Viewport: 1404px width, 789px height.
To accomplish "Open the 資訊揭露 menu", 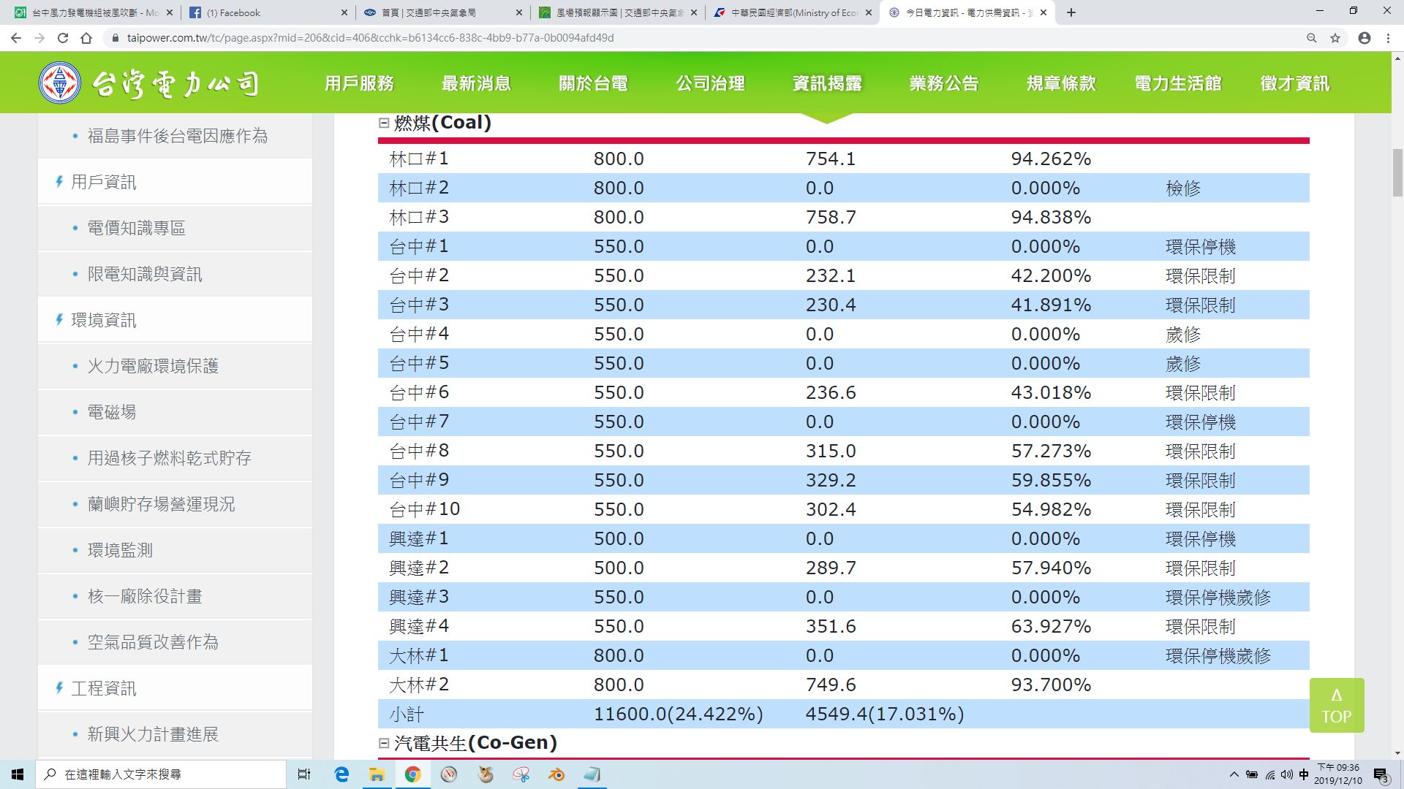I will pyautogui.click(x=827, y=83).
